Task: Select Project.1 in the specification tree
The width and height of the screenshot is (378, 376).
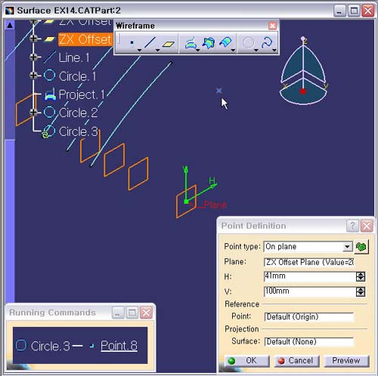Action: pyautogui.click(x=81, y=94)
